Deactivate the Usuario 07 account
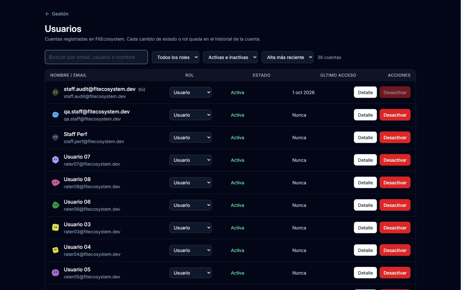 [395, 160]
